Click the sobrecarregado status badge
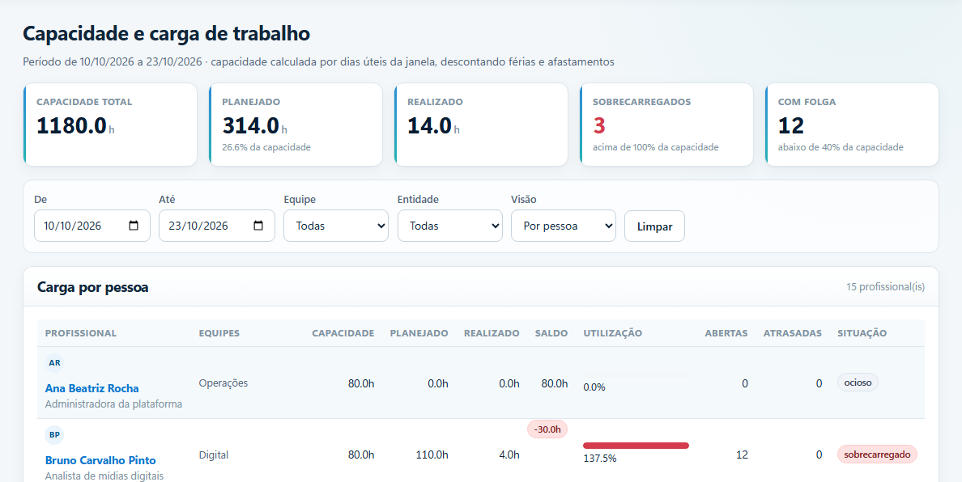Viewport: 962px width, 482px height. point(877,455)
